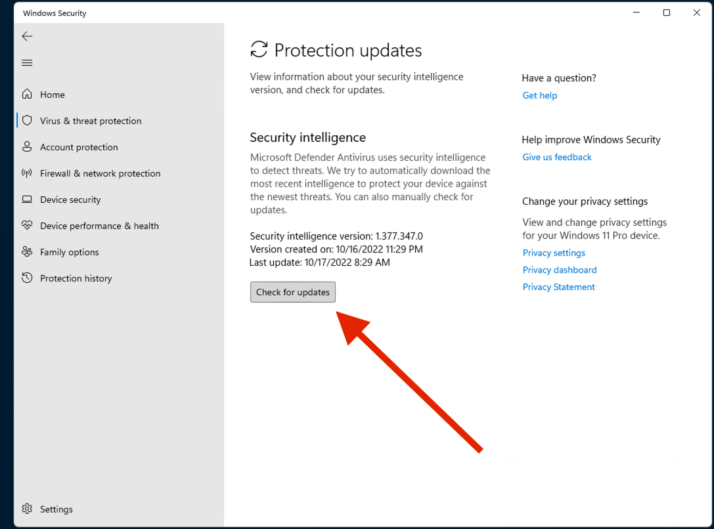The width and height of the screenshot is (714, 529).
Task: Click the Device security laptop icon
Action: point(28,200)
